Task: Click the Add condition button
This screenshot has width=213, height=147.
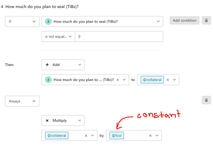Action: 185,20
